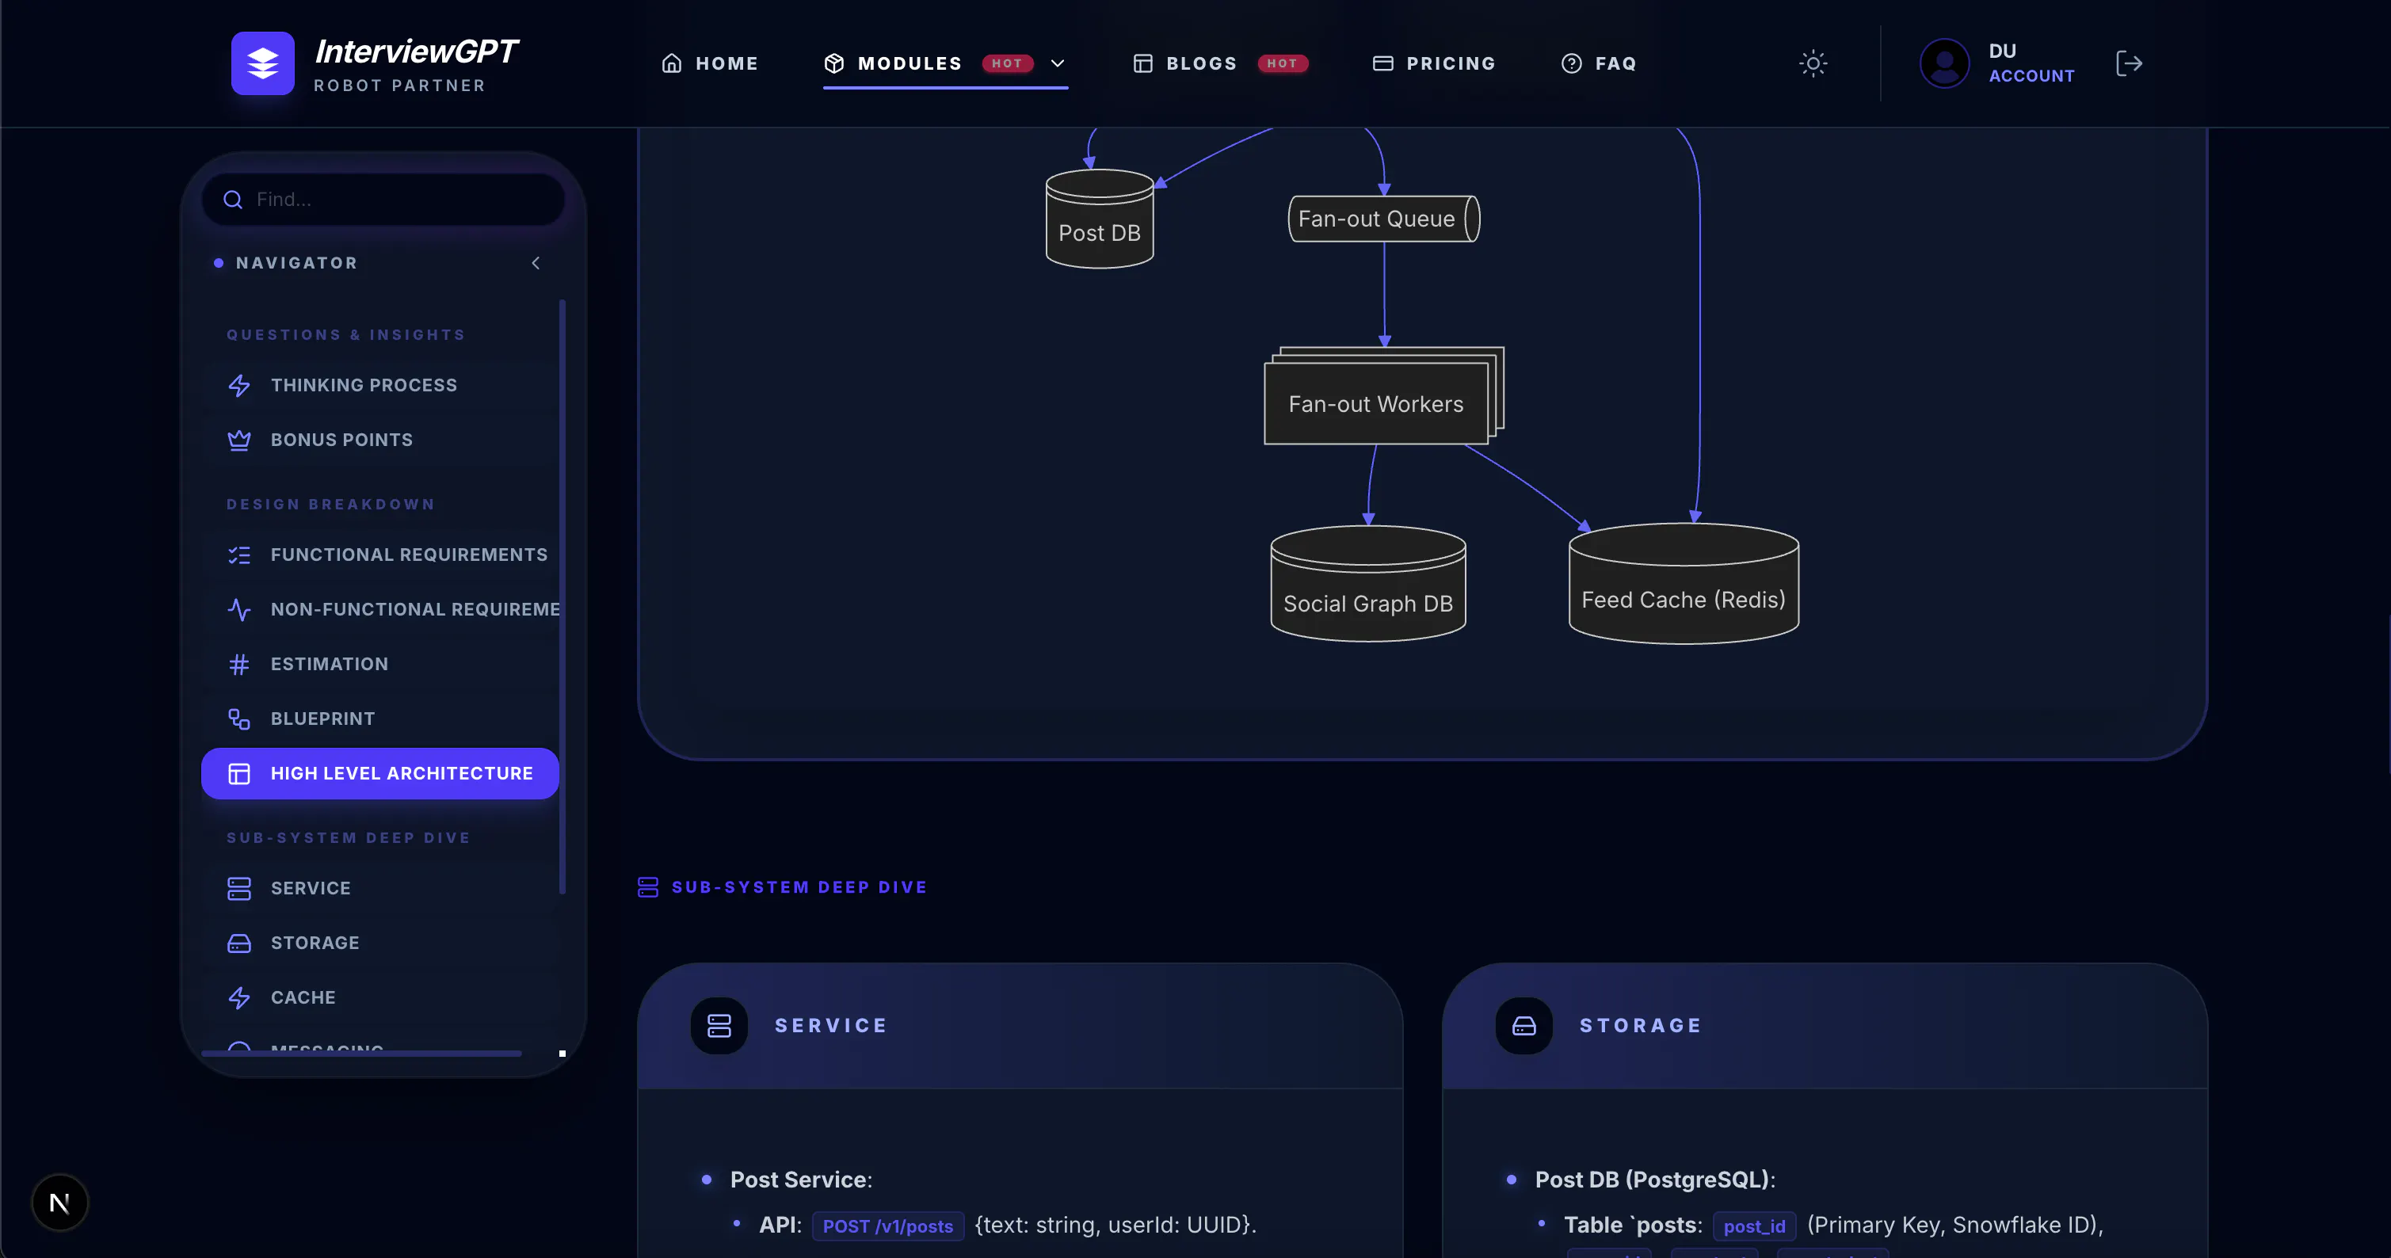This screenshot has height=1258, width=2391.
Task: Click the Home house icon
Action: click(672, 63)
